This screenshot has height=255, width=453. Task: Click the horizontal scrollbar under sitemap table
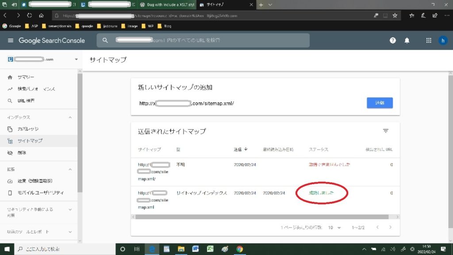pos(261,217)
